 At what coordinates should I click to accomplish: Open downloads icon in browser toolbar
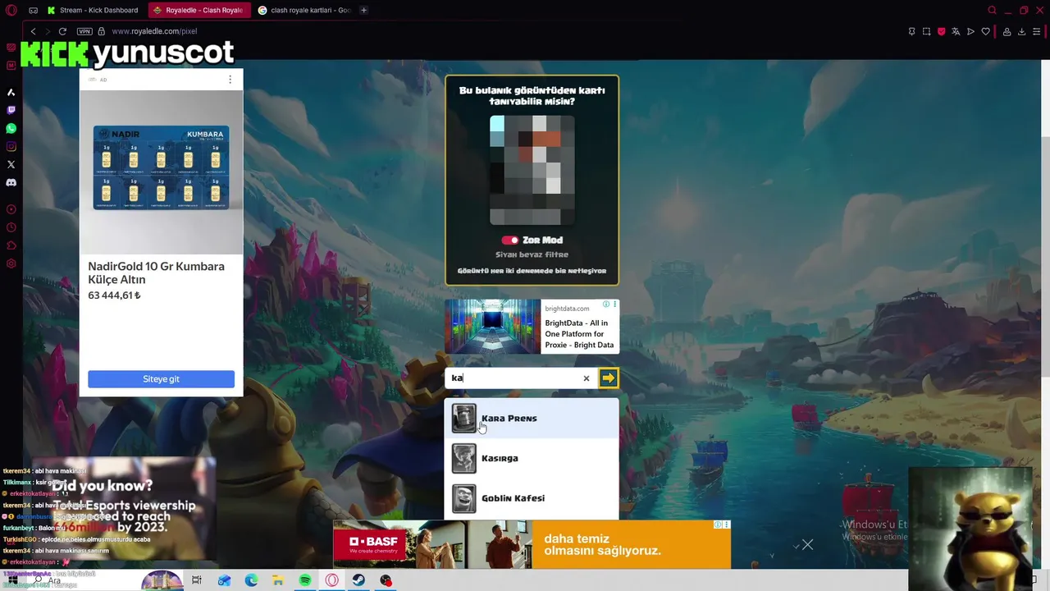pyautogui.click(x=1021, y=31)
